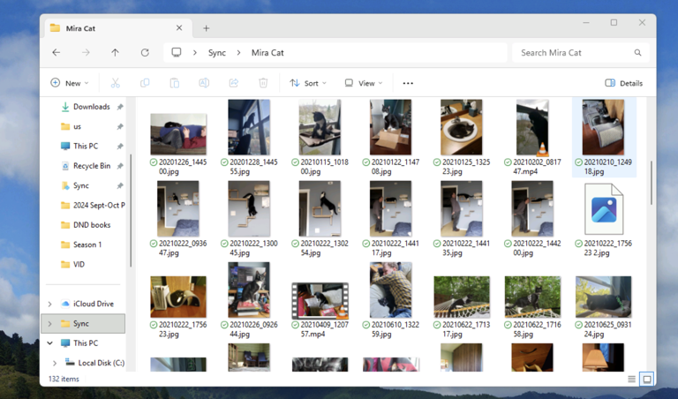Select generic image file 20210222_175623 2.jpg
Screen dimensions: 678x399
pos(604,209)
